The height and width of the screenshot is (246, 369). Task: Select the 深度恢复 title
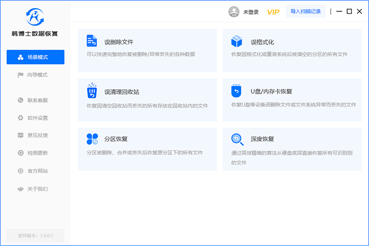(x=262, y=139)
